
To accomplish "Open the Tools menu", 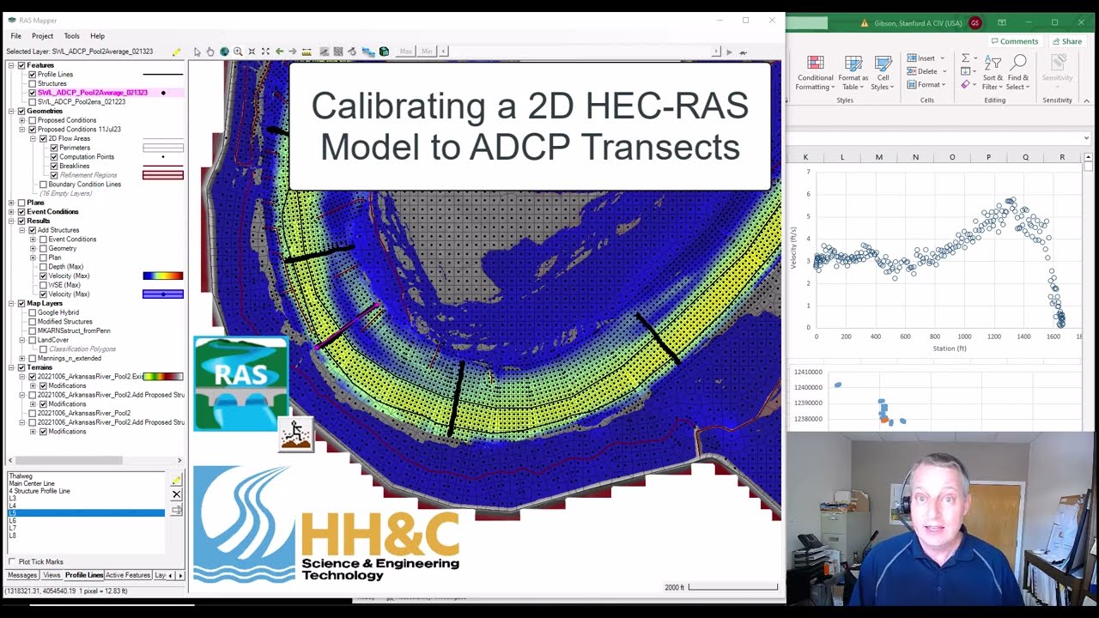I will tap(71, 36).
